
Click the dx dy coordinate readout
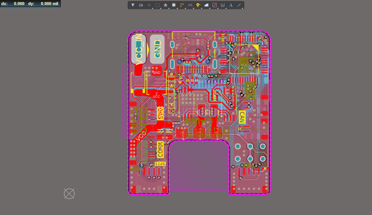(30, 4)
